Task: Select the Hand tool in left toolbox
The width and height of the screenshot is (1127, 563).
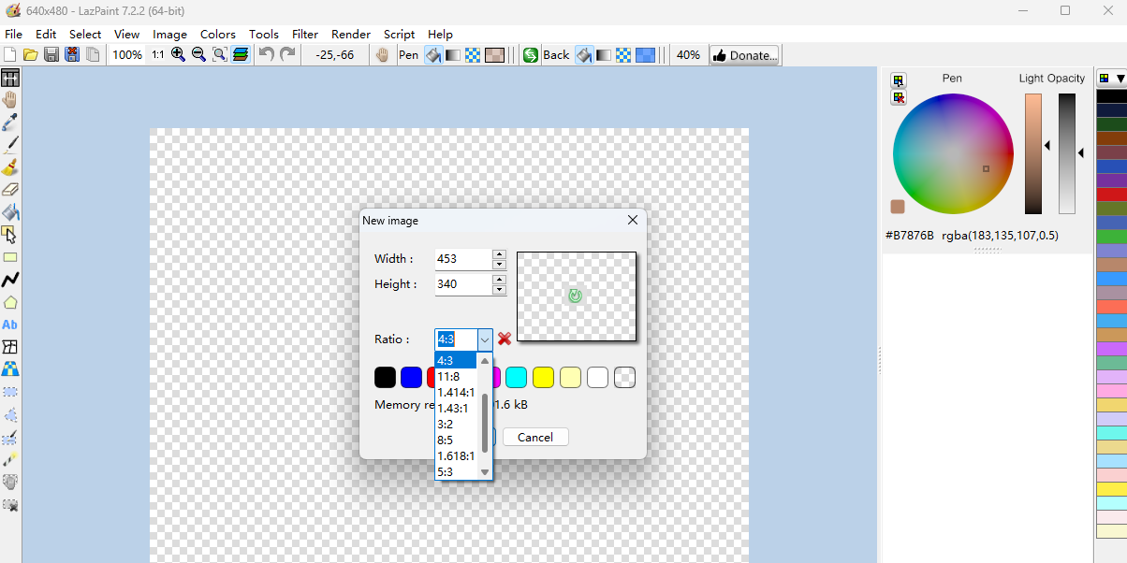Action: click(x=10, y=100)
